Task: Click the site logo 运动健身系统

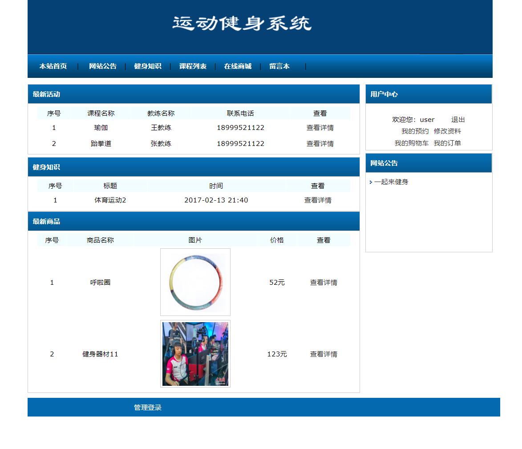Action: tap(242, 24)
